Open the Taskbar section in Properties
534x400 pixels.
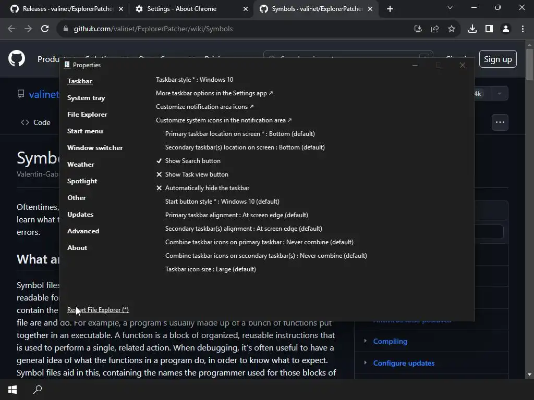pyautogui.click(x=80, y=81)
